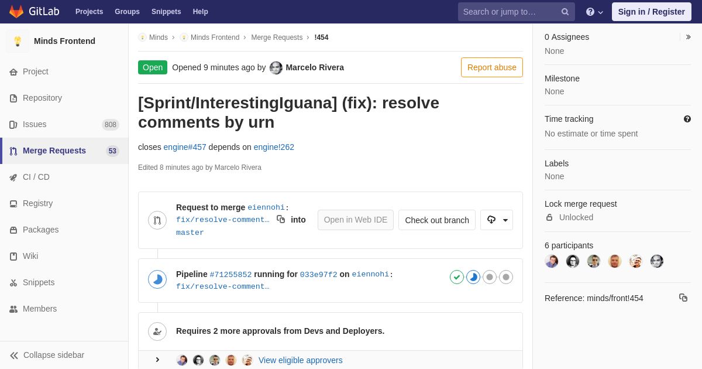
Task: Click the GitLab fox logo
Action: pyautogui.click(x=16, y=12)
